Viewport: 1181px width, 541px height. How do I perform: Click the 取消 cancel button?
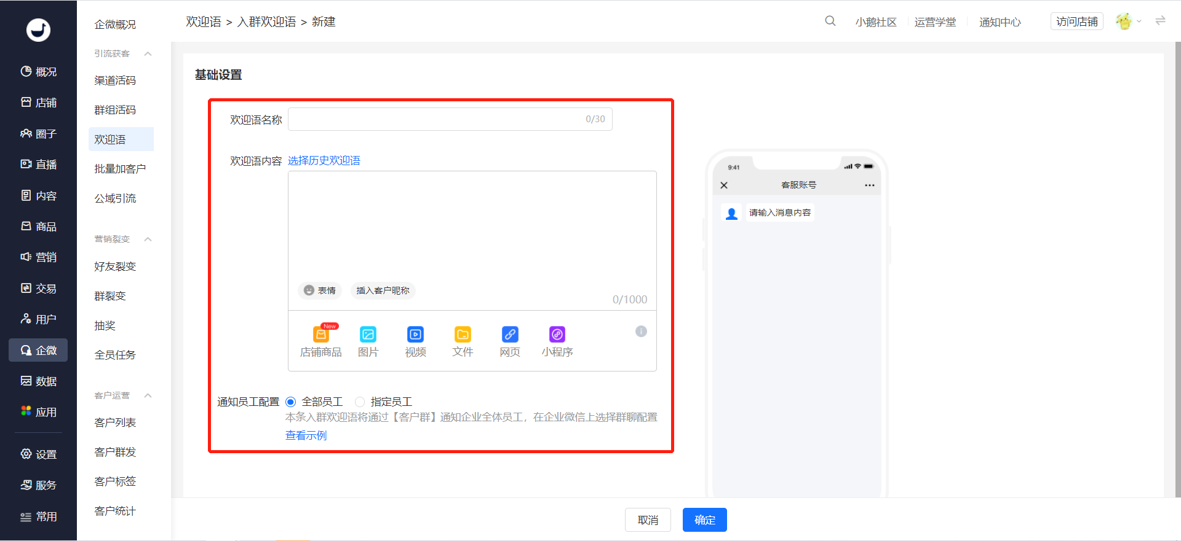pos(648,520)
